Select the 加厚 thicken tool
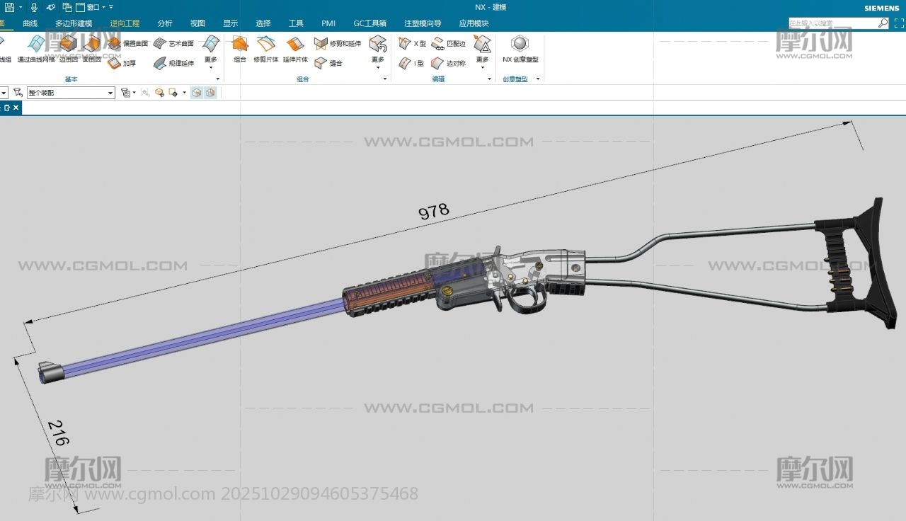Image resolution: width=906 pixels, height=521 pixels. (x=121, y=63)
